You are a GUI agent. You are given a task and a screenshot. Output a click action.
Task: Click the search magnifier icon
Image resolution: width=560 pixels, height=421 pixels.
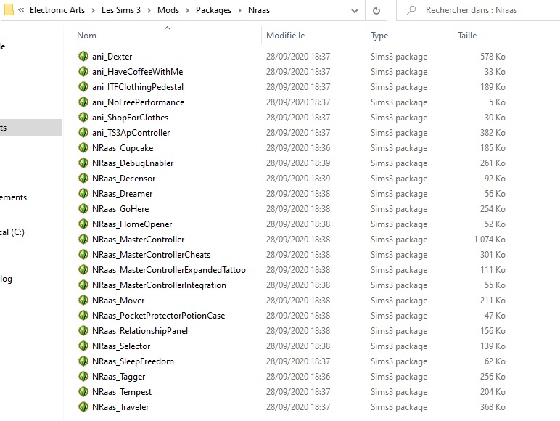(x=411, y=10)
